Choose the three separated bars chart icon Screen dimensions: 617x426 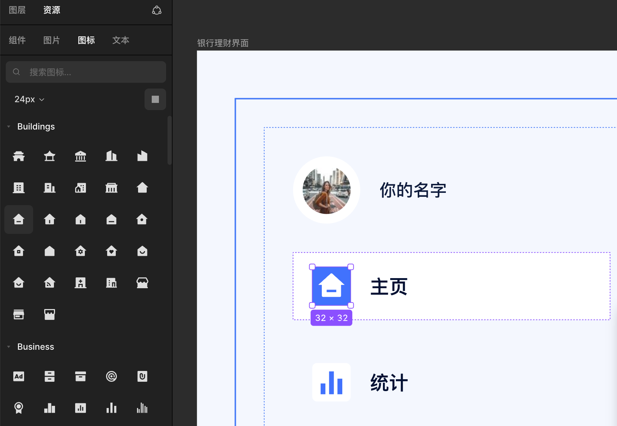tap(111, 408)
